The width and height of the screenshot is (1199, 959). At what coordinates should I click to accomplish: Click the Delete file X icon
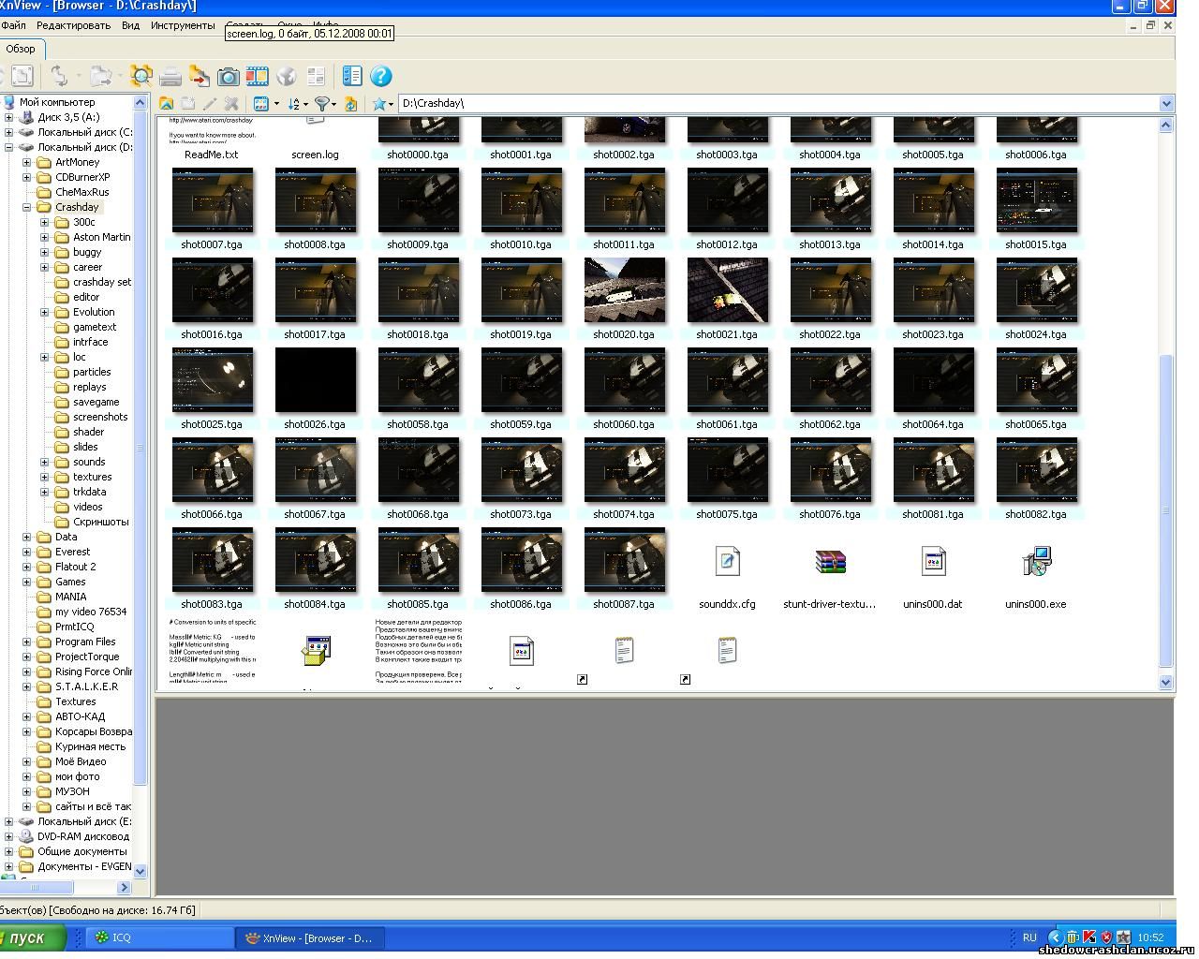coord(230,104)
